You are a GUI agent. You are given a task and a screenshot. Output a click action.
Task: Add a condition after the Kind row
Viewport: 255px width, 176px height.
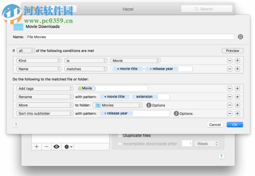[x=237, y=61]
